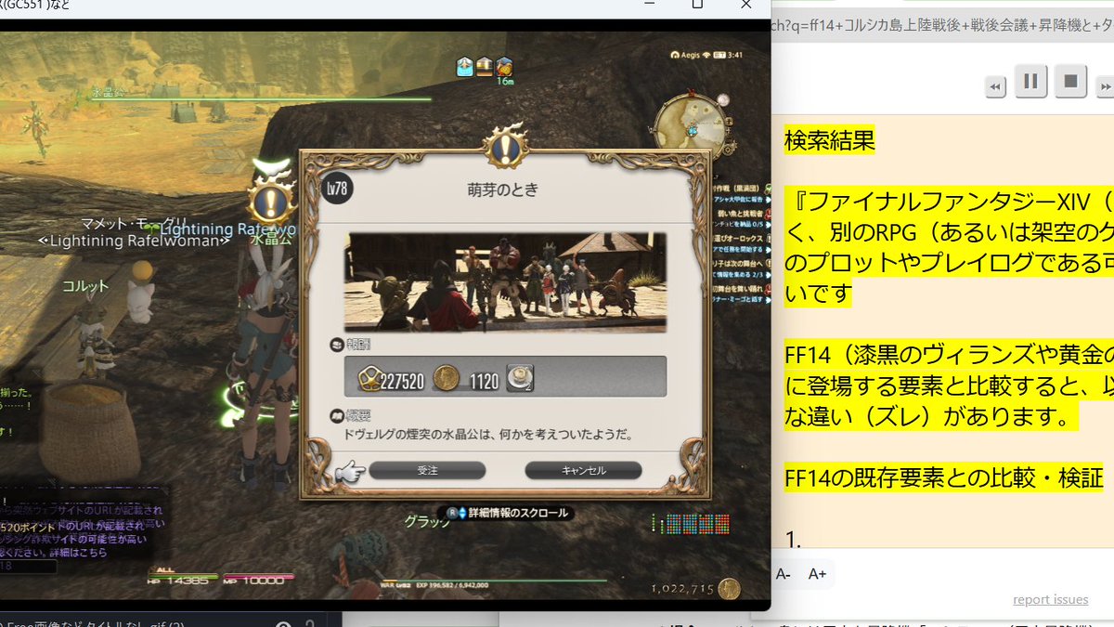Click the first blue status buff icon
This screenshot has height=627, width=1114.
tap(463, 66)
